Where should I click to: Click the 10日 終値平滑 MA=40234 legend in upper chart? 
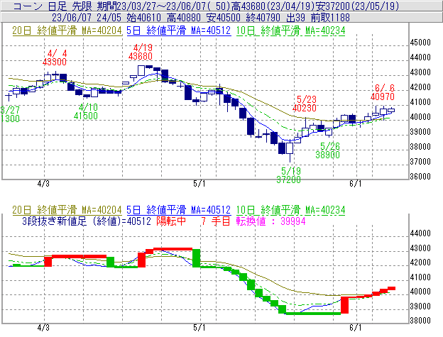(x=290, y=31)
